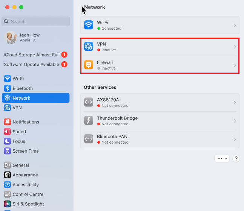Click the Control Centre icon
244x211 pixels.
(x=7, y=194)
